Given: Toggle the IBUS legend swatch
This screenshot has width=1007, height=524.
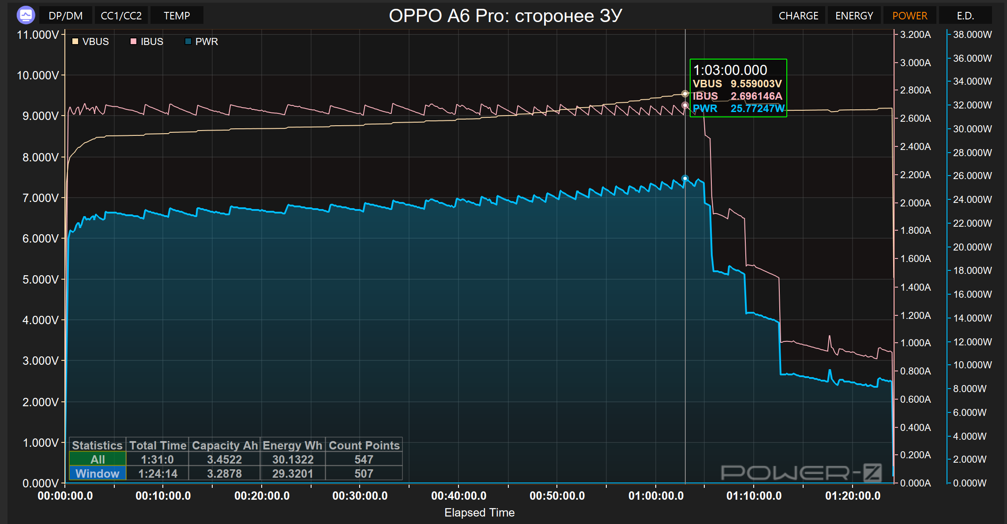Looking at the screenshot, I should coord(133,41).
